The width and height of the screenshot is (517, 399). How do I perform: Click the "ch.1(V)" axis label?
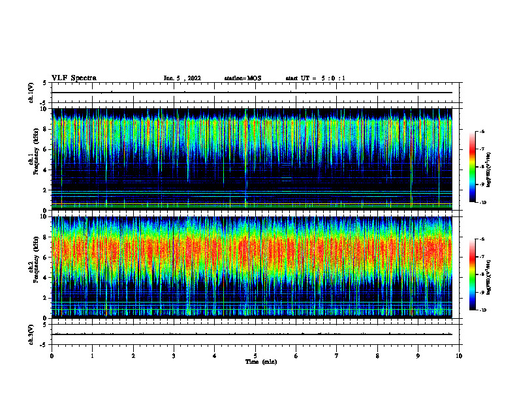(31, 93)
